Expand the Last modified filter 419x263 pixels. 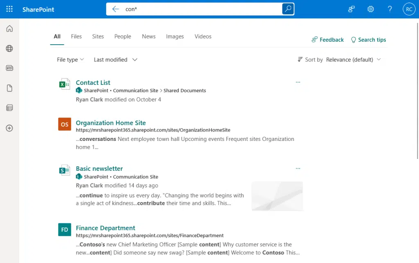(x=115, y=60)
